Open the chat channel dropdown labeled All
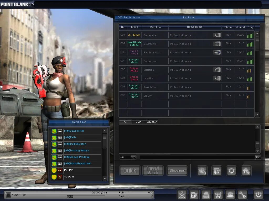 click(x=127, y=157)
